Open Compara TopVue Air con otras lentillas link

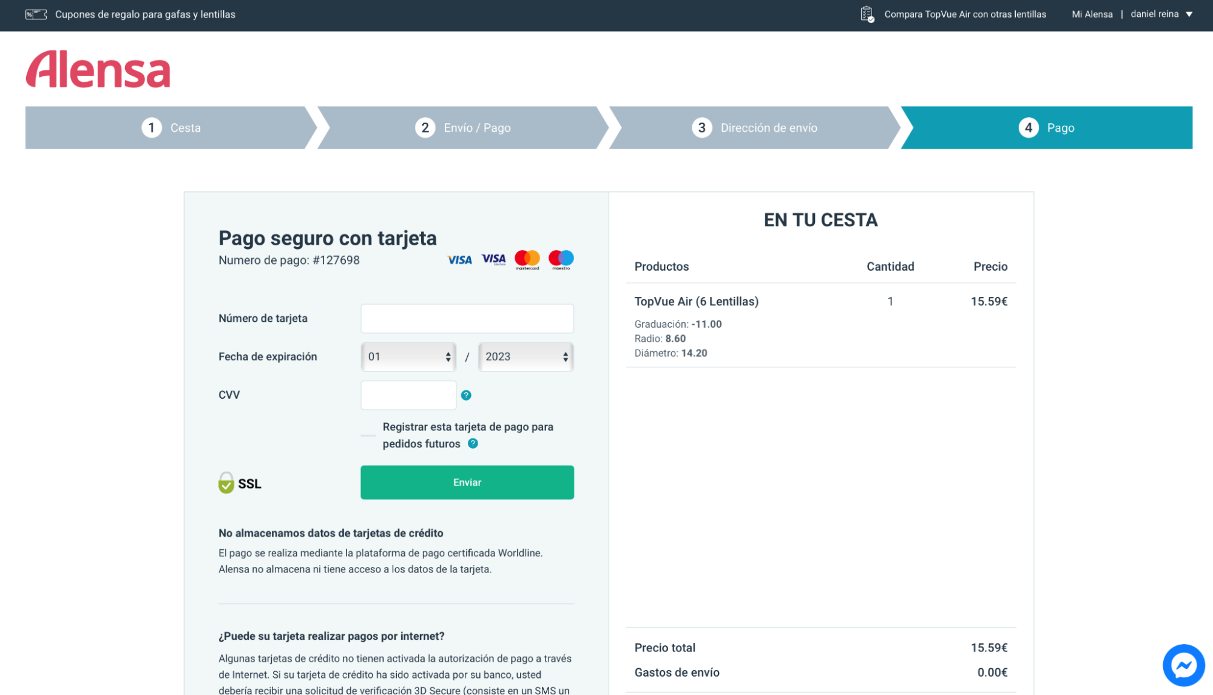(x=965, y=14)
